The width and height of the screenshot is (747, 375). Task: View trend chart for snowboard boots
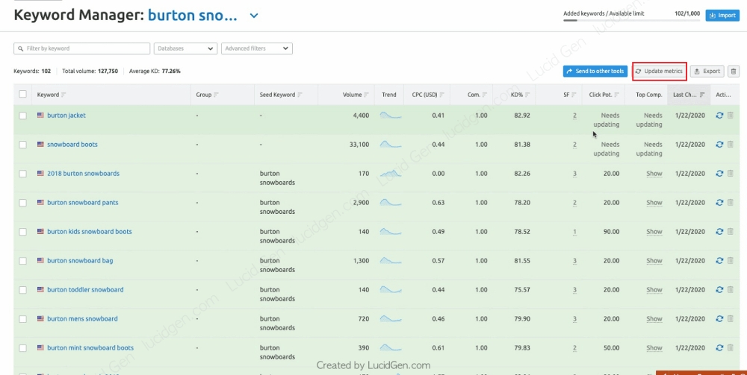[391, 145]
